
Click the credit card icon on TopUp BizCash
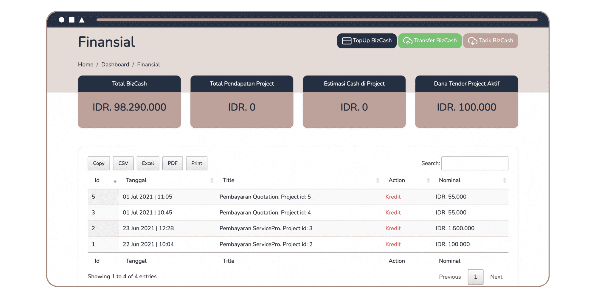tap(346, 41)
